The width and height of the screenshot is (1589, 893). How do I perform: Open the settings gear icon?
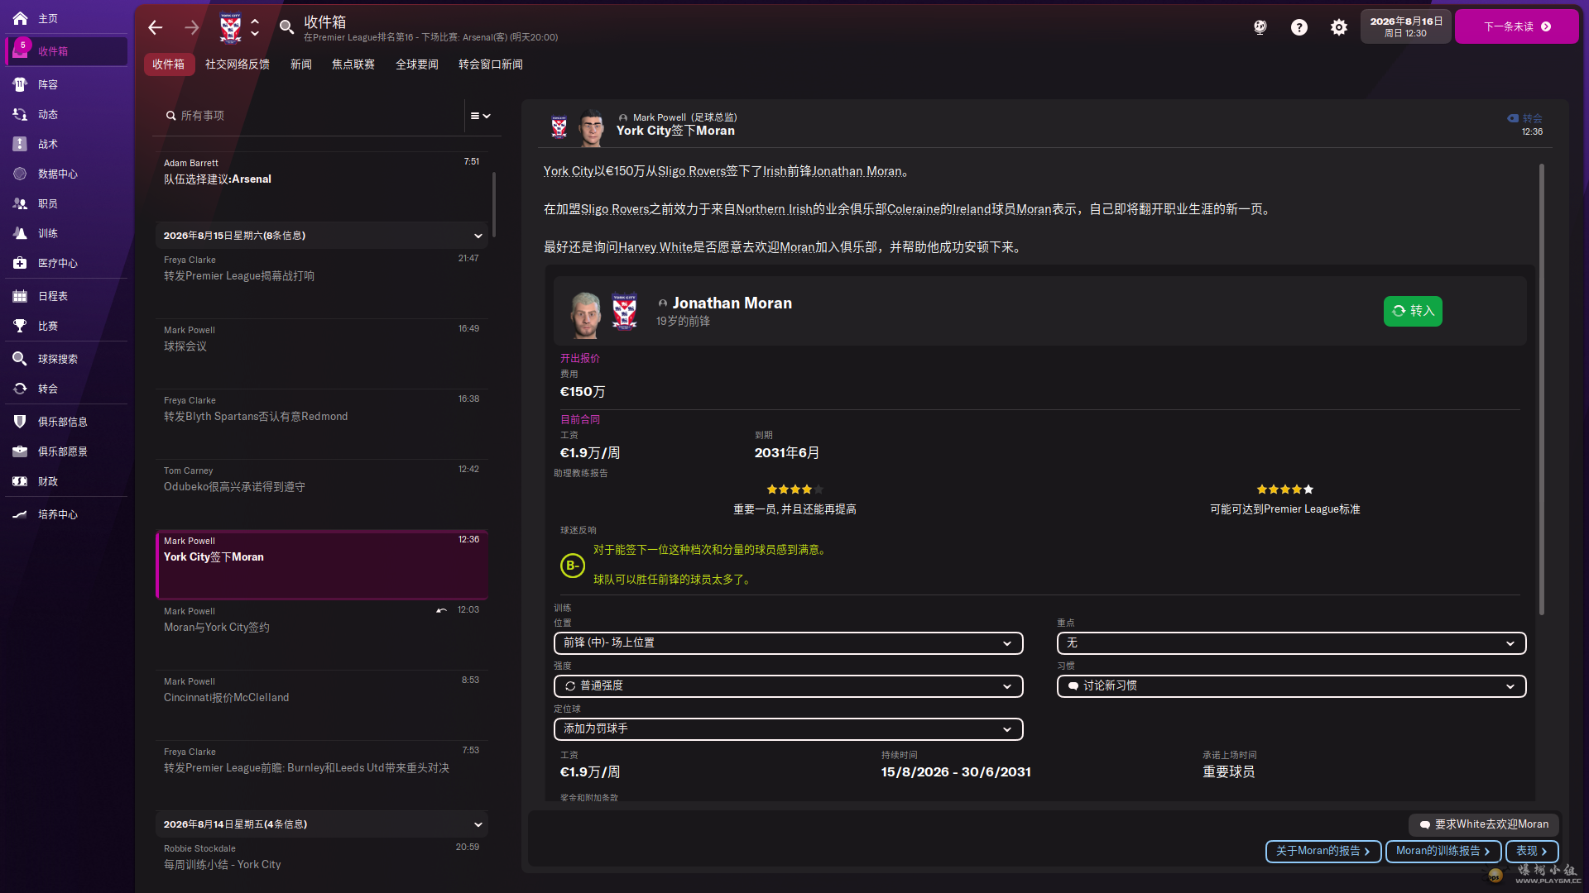click(1339, 27)
